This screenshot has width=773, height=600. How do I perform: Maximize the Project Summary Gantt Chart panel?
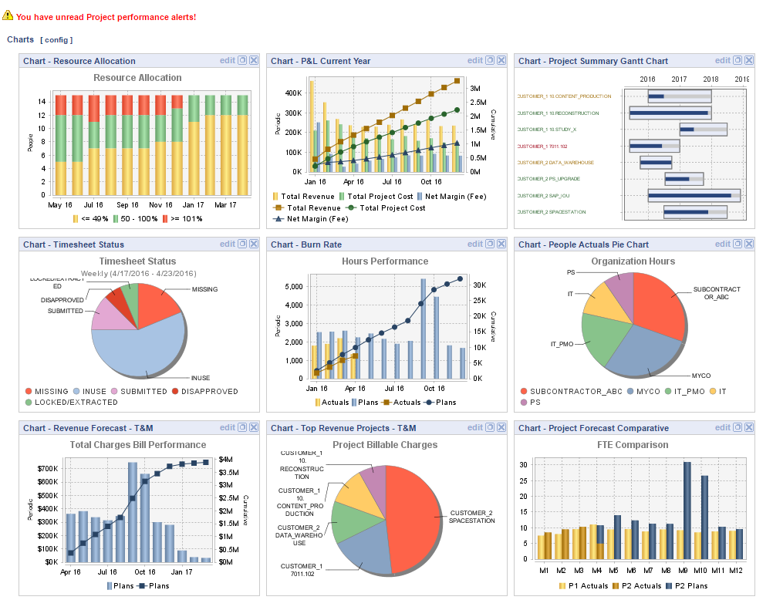tap(737, 60)
